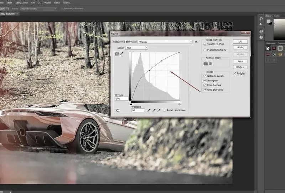This screenshot has height=193, width=285.
Task: Select the simple coarse grid size icon
Action: coord(206,64)
